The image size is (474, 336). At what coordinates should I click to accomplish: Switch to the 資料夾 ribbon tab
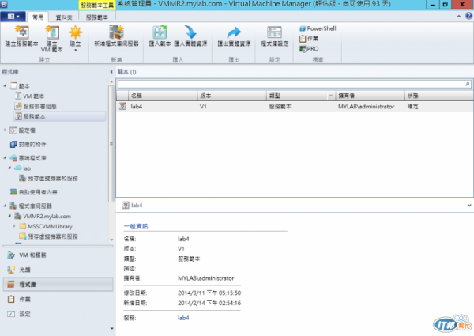[64, 17]
